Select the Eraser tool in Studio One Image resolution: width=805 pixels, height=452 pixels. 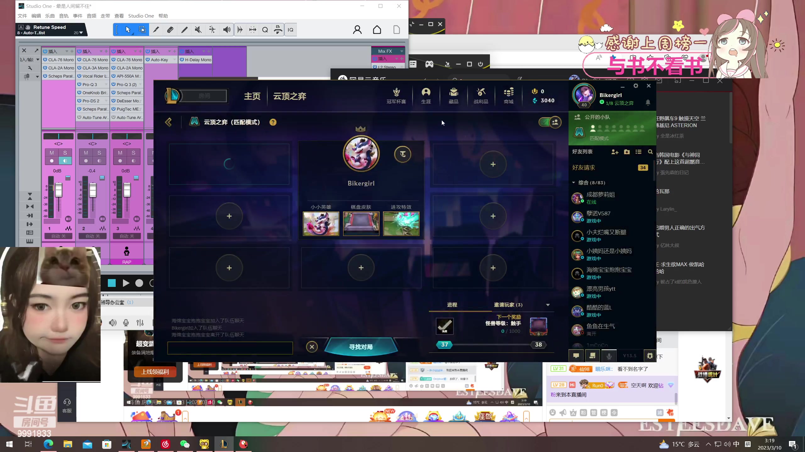(170, 30)
